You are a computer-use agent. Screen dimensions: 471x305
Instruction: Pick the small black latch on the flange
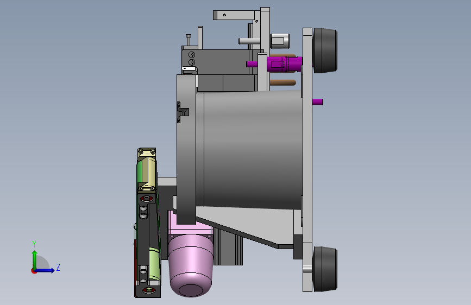click(182, 112)
